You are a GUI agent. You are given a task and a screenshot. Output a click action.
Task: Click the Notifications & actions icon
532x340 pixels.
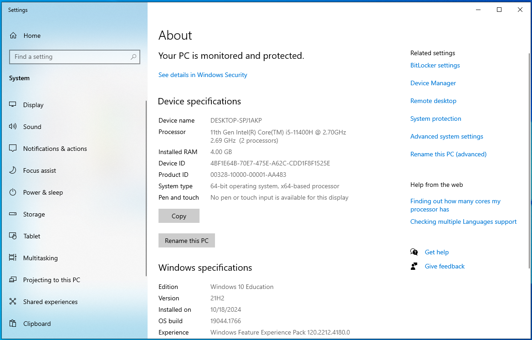[13, 149]
